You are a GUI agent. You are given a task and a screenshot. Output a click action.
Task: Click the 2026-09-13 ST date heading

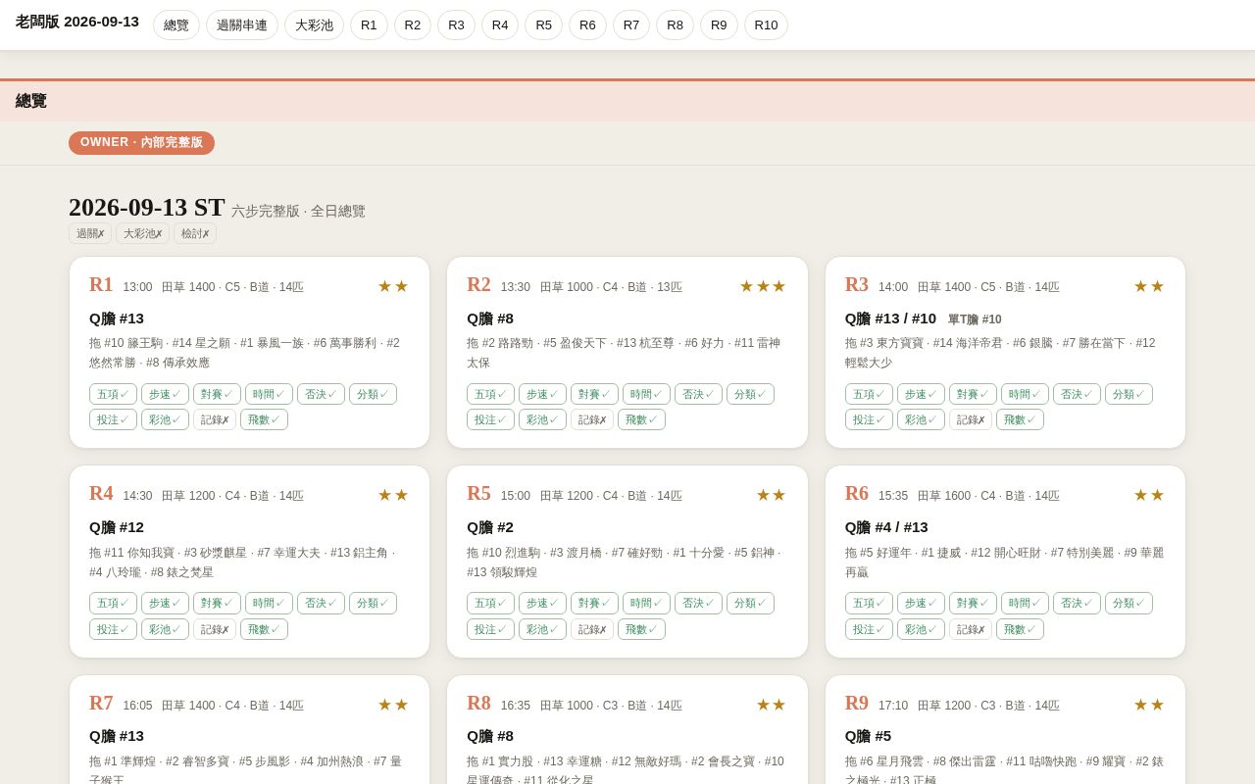pyautogui.click(x=147, y=208)
